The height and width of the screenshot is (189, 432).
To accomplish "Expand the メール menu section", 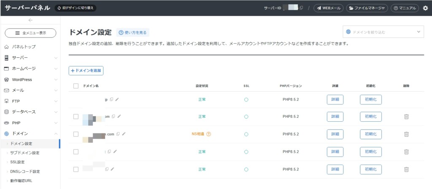I will (x=30, y=90).
